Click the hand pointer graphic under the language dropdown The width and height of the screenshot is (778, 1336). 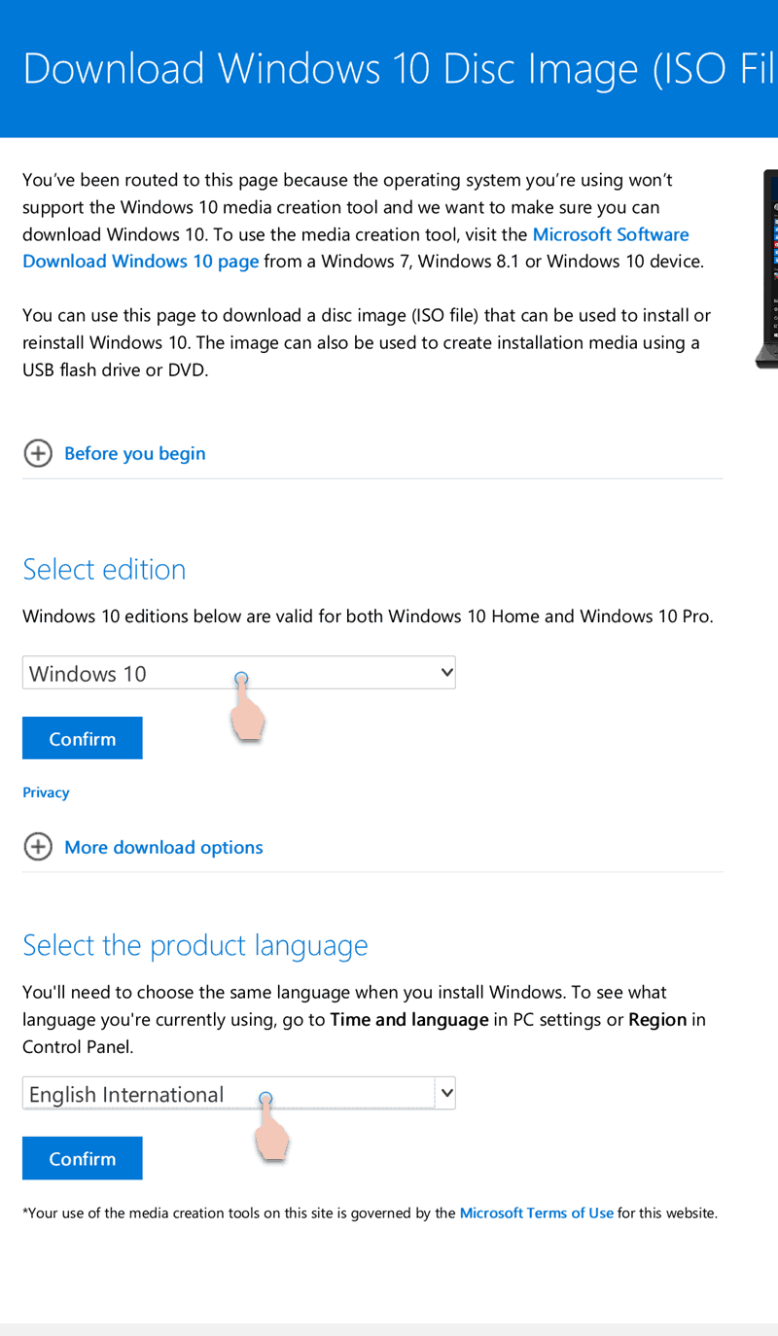(x=271, y=1127)
